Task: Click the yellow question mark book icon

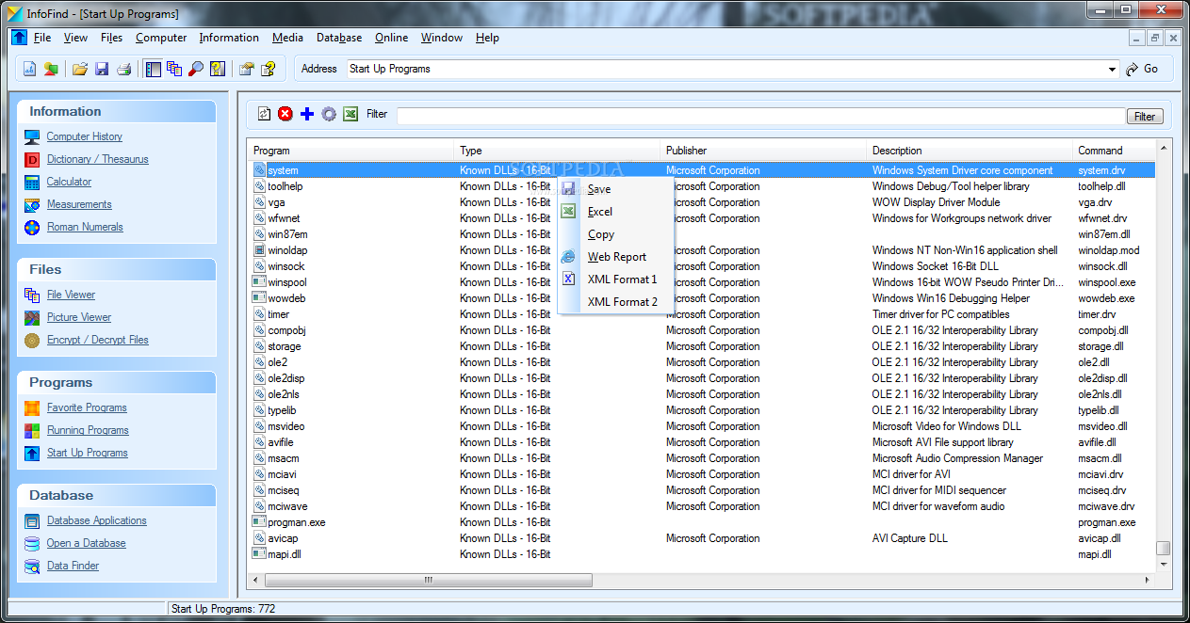Action: (x=218, y=69)
